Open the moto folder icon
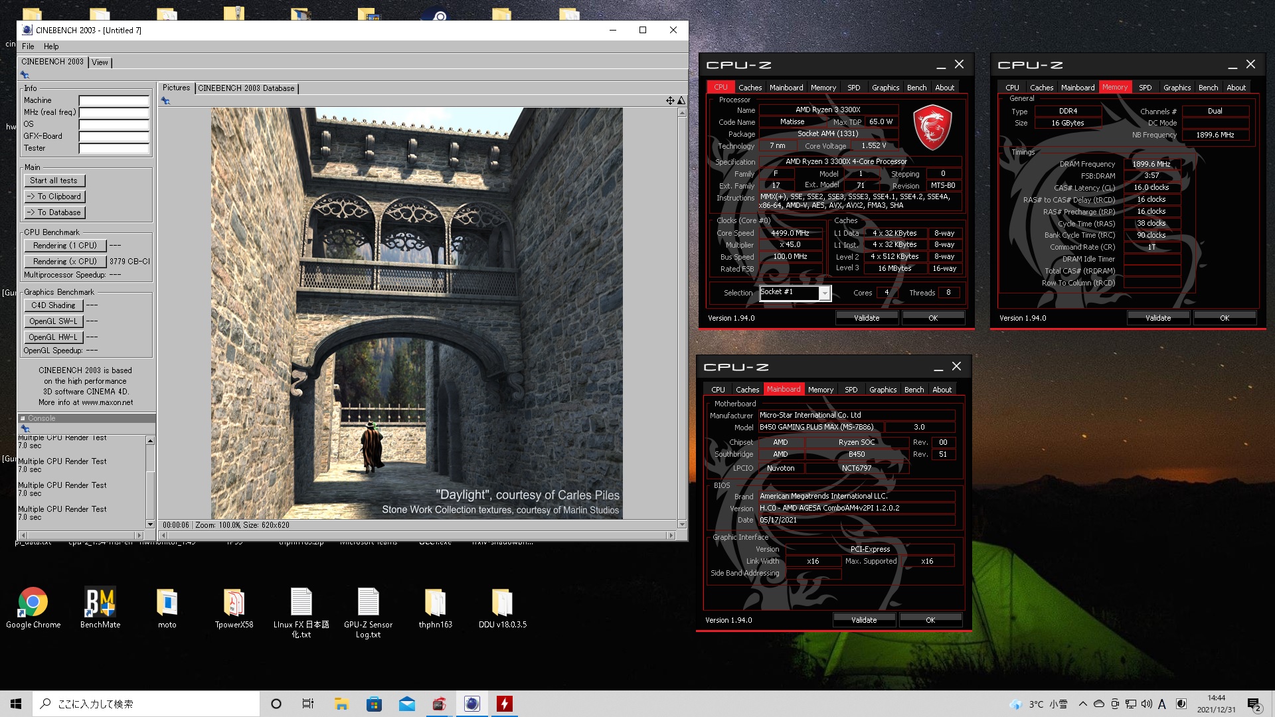Viewport: 1275px width, 717px height. (167, 608)
